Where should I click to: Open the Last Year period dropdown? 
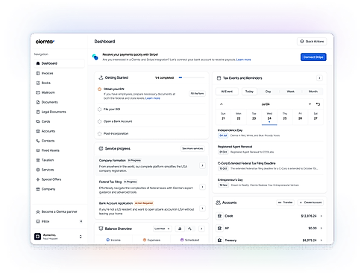162,229
